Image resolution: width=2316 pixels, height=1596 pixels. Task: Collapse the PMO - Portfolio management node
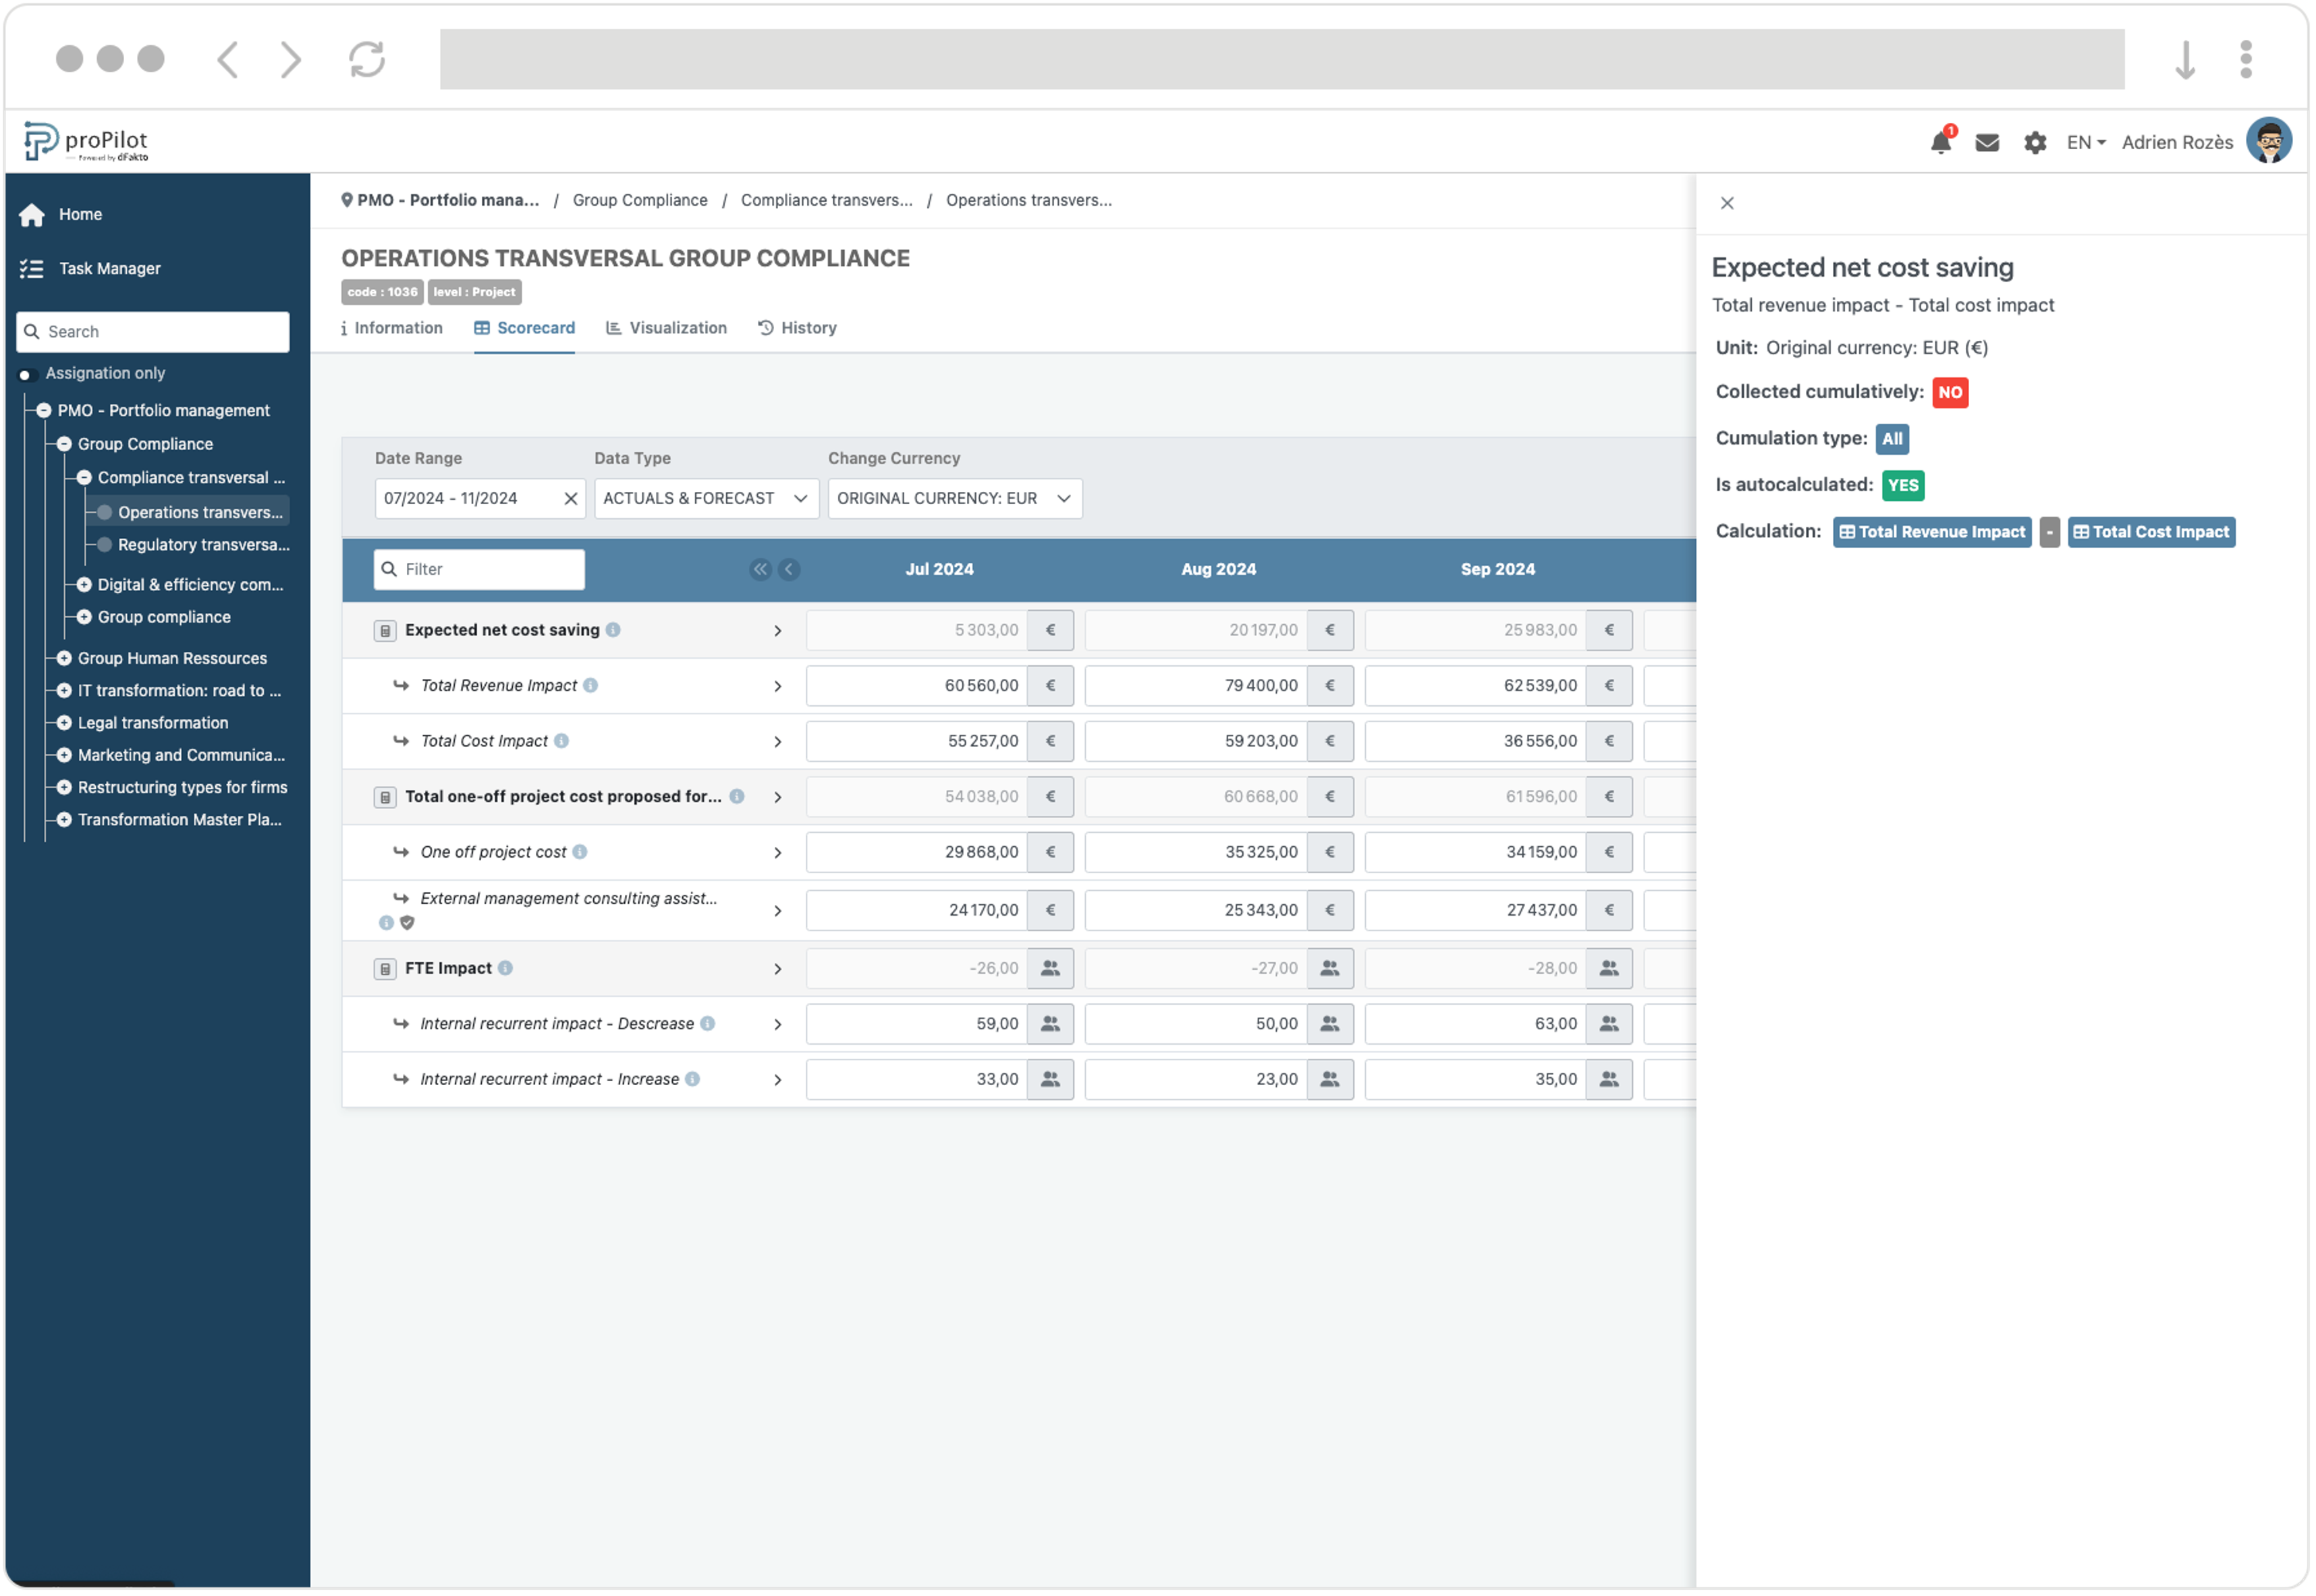(x=44, y=410)
